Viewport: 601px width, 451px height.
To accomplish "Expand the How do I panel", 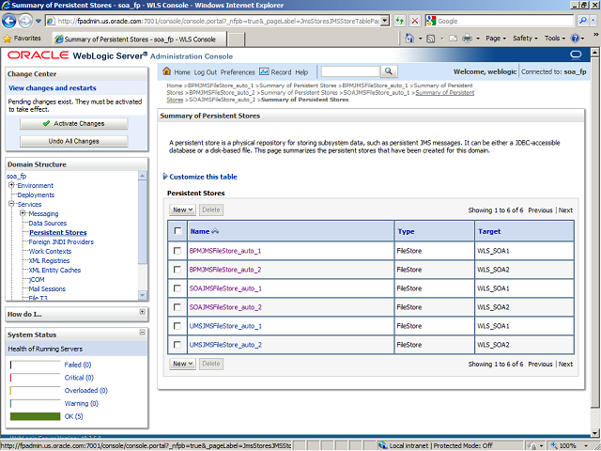I will (142, 313).
